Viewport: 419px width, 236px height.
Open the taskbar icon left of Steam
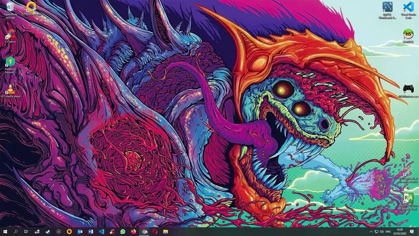(37, 231)
